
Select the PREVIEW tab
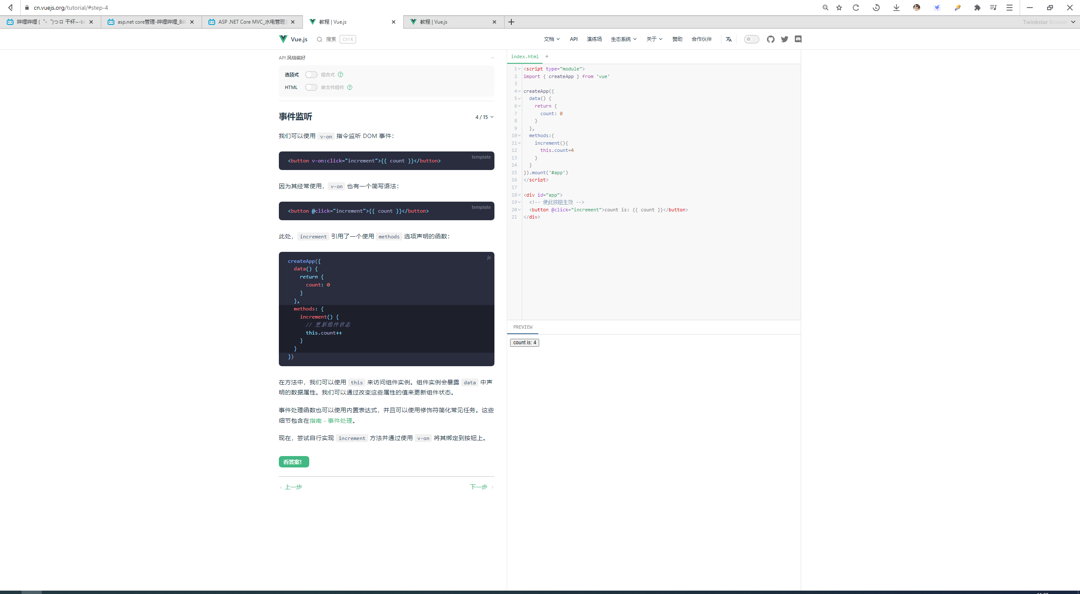click(523, 327)
